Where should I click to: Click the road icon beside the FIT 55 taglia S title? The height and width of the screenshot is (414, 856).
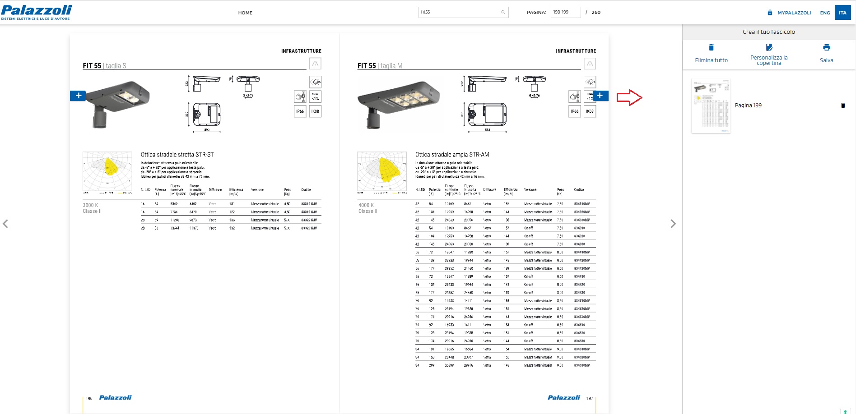click(315, 64)
